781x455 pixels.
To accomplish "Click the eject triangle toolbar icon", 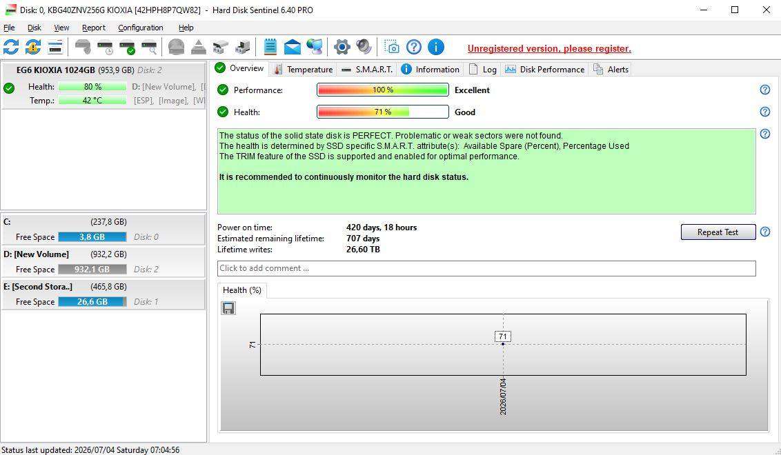I will (x=198, y=48).
